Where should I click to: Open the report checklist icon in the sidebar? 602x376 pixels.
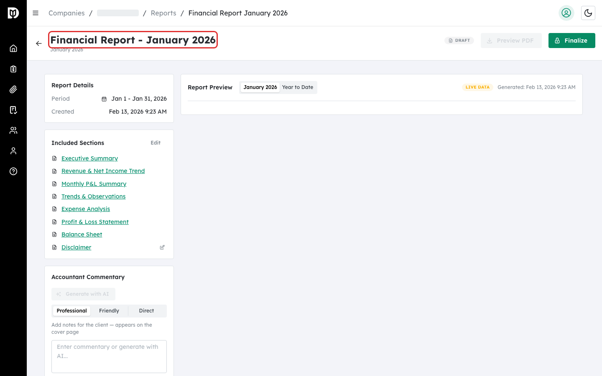coord(13,109)
